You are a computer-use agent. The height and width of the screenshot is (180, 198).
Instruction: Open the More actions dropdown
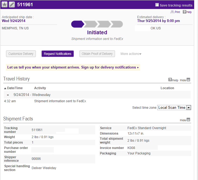pos(131,54)
